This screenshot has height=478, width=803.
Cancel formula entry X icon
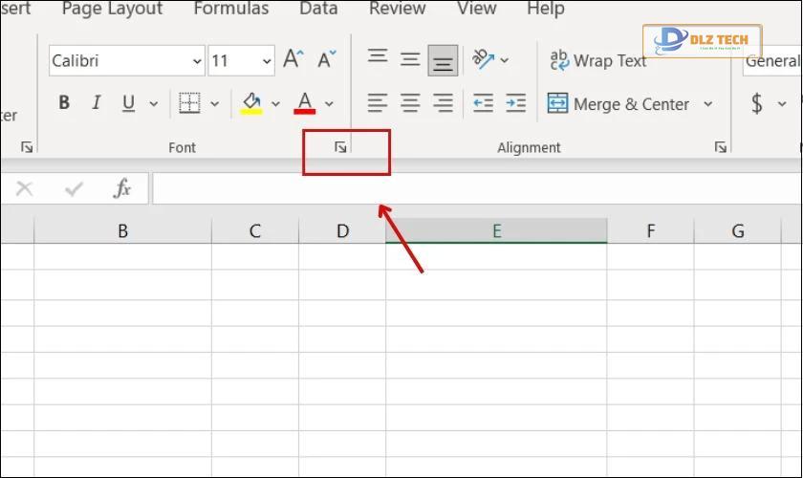tap(24, 188)
